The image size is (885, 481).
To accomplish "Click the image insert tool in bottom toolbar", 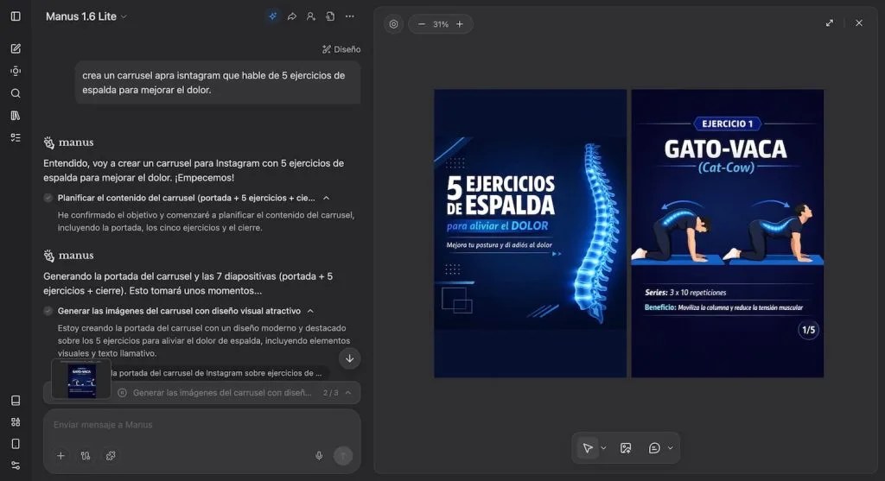I will click(626, 448).
